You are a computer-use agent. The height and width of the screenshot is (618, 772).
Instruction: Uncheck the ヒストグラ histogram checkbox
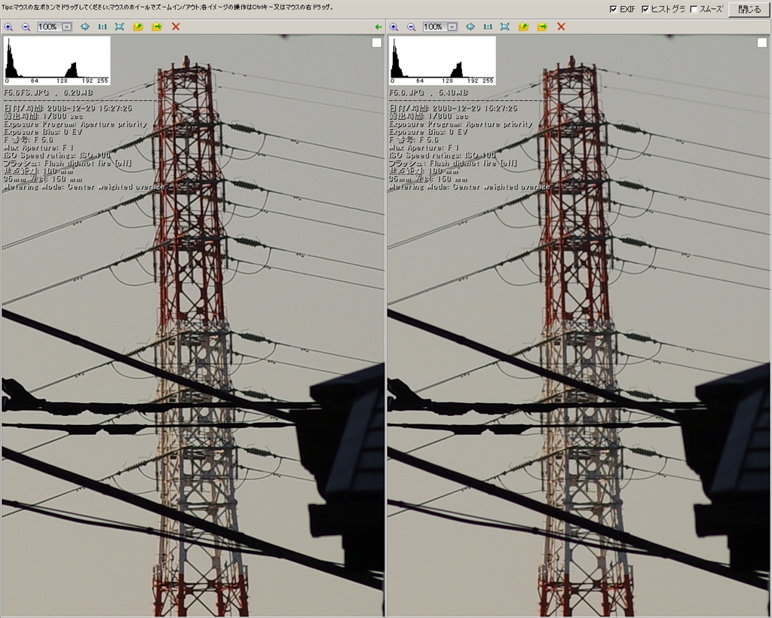pos(645,9)
